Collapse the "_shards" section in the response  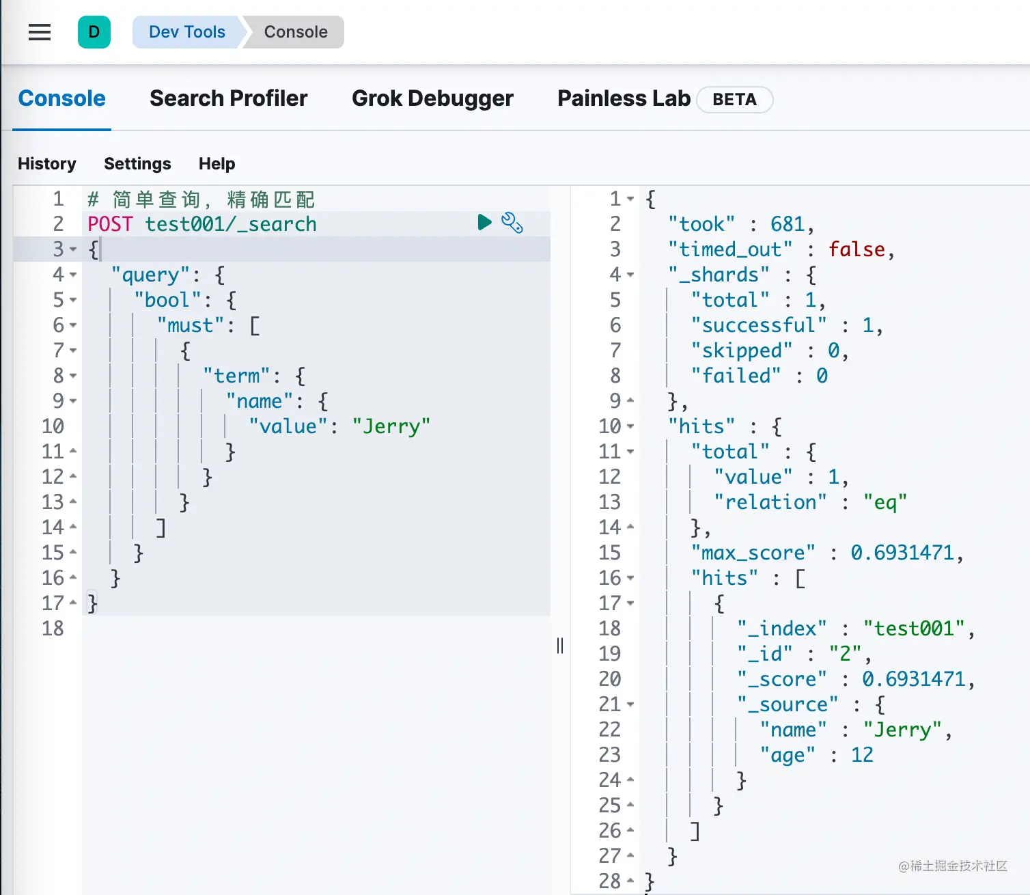(x=629, y=275)
